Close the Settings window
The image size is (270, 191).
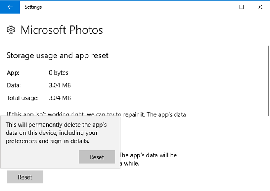[260, 7]
